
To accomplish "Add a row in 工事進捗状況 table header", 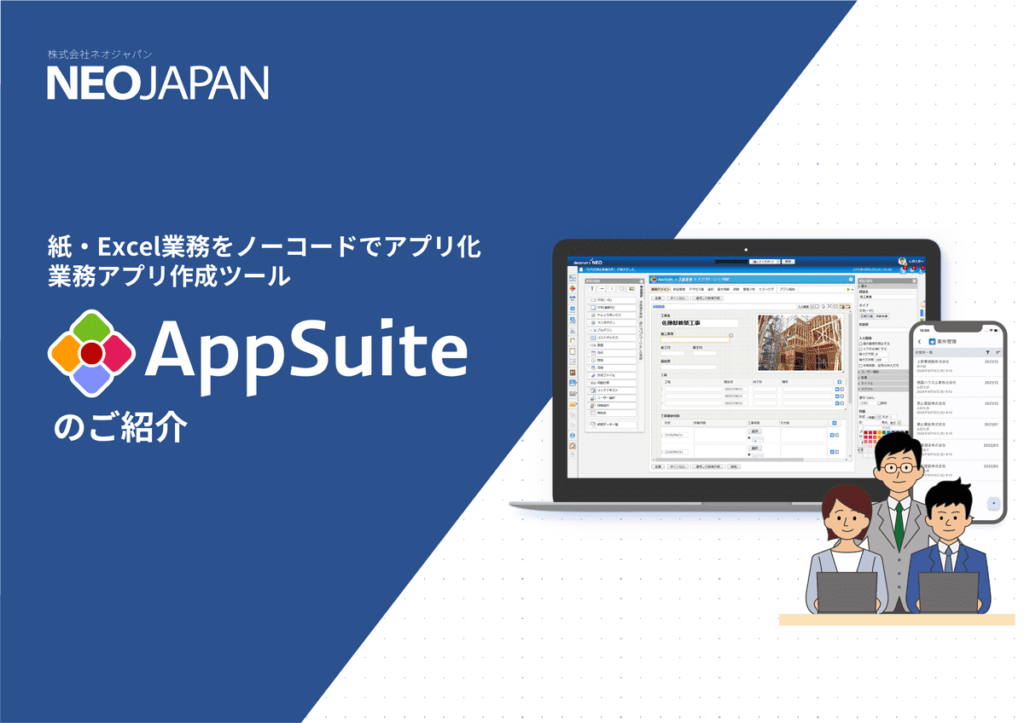I will pos(835,423).
